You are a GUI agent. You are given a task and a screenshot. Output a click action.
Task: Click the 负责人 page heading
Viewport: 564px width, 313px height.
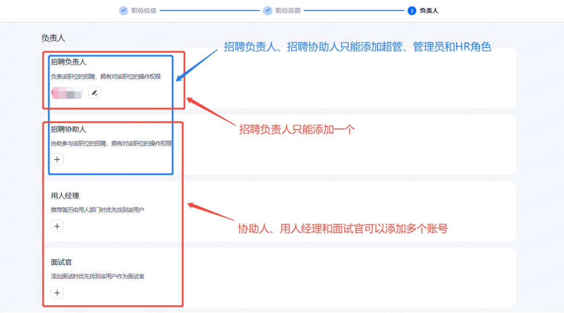pyautogui.click(x=53, y=38)
